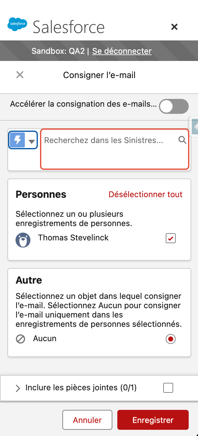Close the Salesforce panel with the X
The height and width of the screenshot is (436, 198).
(x=174, y=27)
